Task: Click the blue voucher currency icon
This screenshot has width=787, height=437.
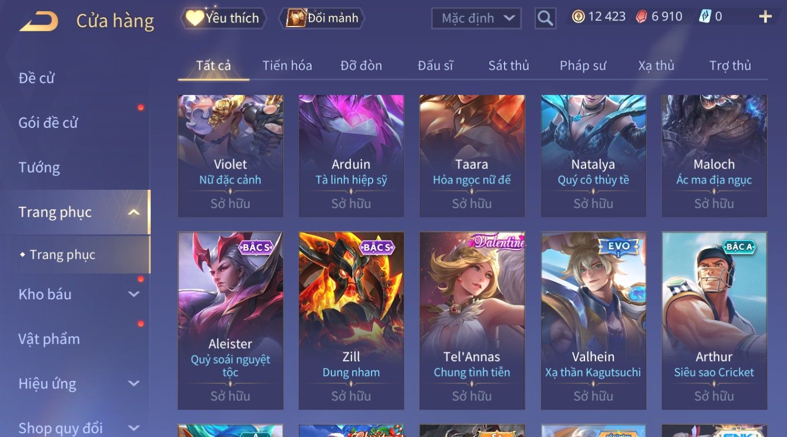Action: click(705, 17)
